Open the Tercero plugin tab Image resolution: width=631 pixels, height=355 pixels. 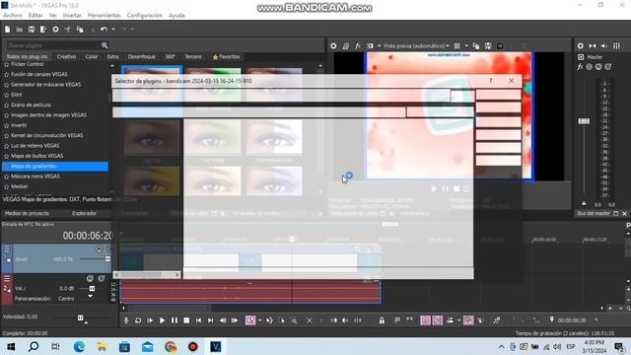pos(193,57)
